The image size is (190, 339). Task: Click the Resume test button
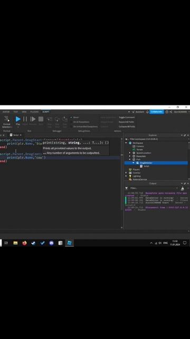[x=33, y=119]
